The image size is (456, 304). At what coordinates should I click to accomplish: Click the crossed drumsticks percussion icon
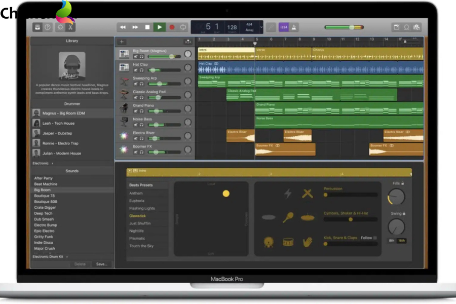point(307,193)
